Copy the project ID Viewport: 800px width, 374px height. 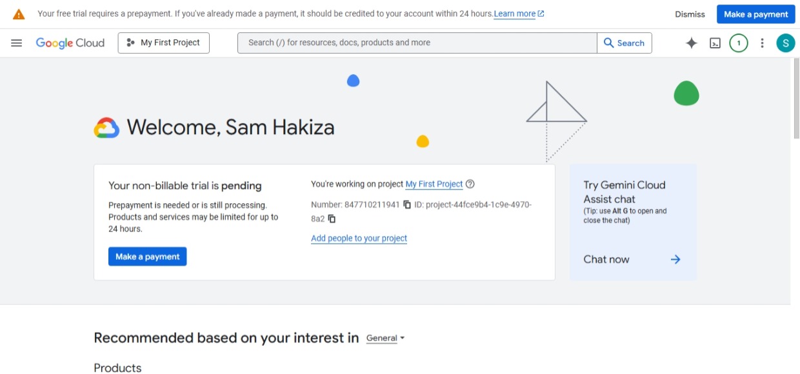[332, 219]
